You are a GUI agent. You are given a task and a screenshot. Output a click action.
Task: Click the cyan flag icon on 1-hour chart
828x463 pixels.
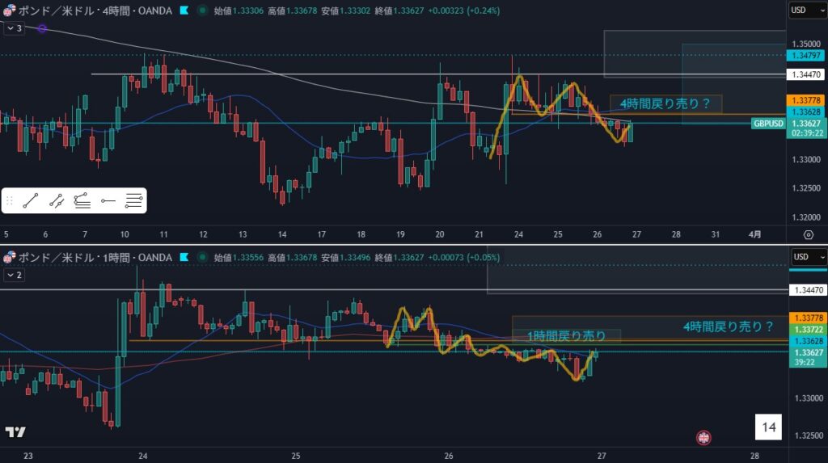pyautogui.click(x=184, y=258)
